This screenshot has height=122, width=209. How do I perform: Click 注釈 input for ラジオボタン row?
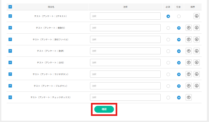click(x=125, y=74)
